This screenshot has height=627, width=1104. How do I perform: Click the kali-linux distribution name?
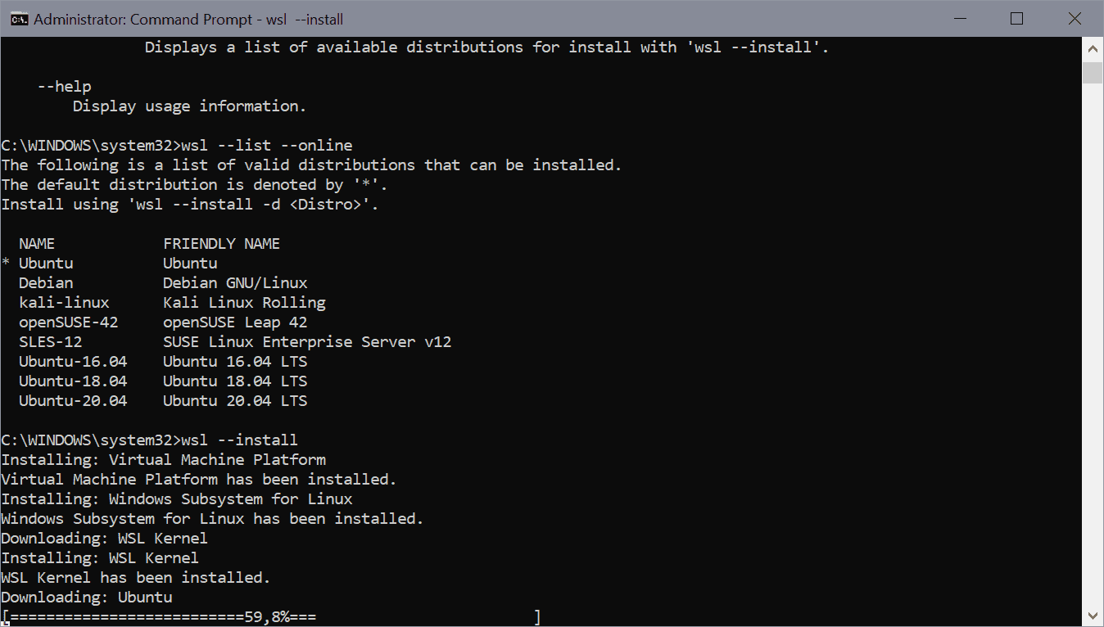(64, 303)
